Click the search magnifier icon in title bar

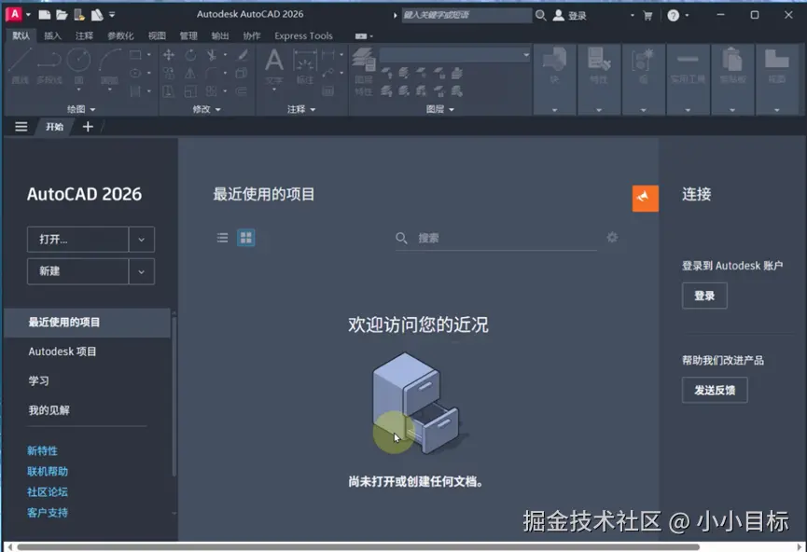pyautogui.click(x=540, y=16)
